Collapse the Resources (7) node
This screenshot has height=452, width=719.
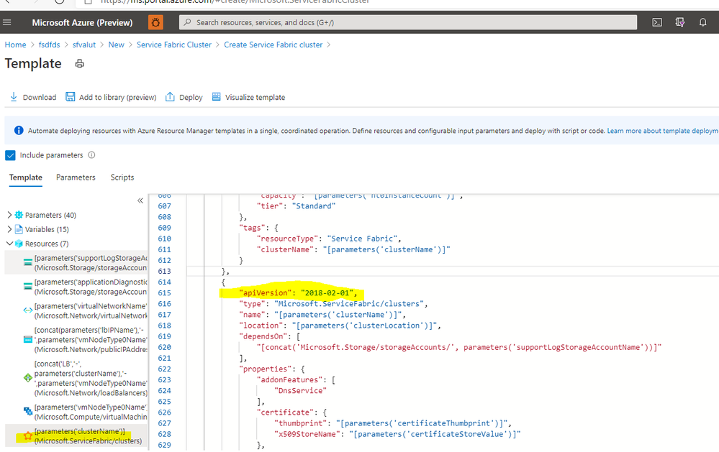click(x=9, y=243)
